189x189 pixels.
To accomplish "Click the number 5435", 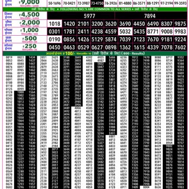I will pyautogui.click(x=139, y=31).
